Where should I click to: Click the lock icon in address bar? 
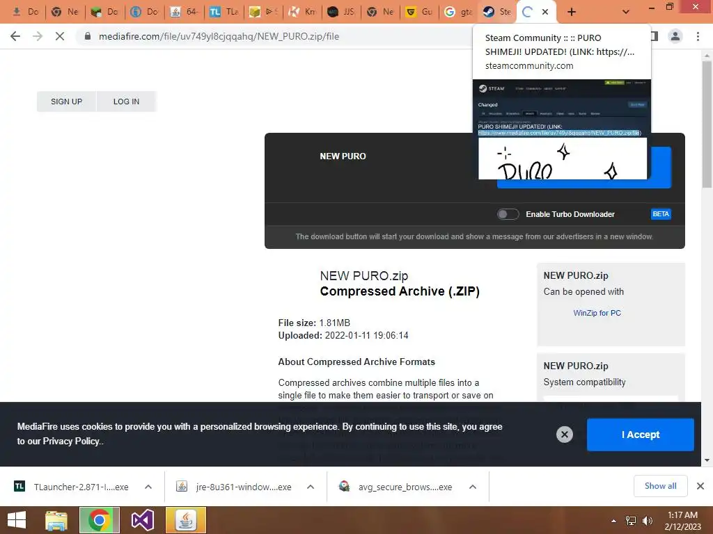point(87,36)
